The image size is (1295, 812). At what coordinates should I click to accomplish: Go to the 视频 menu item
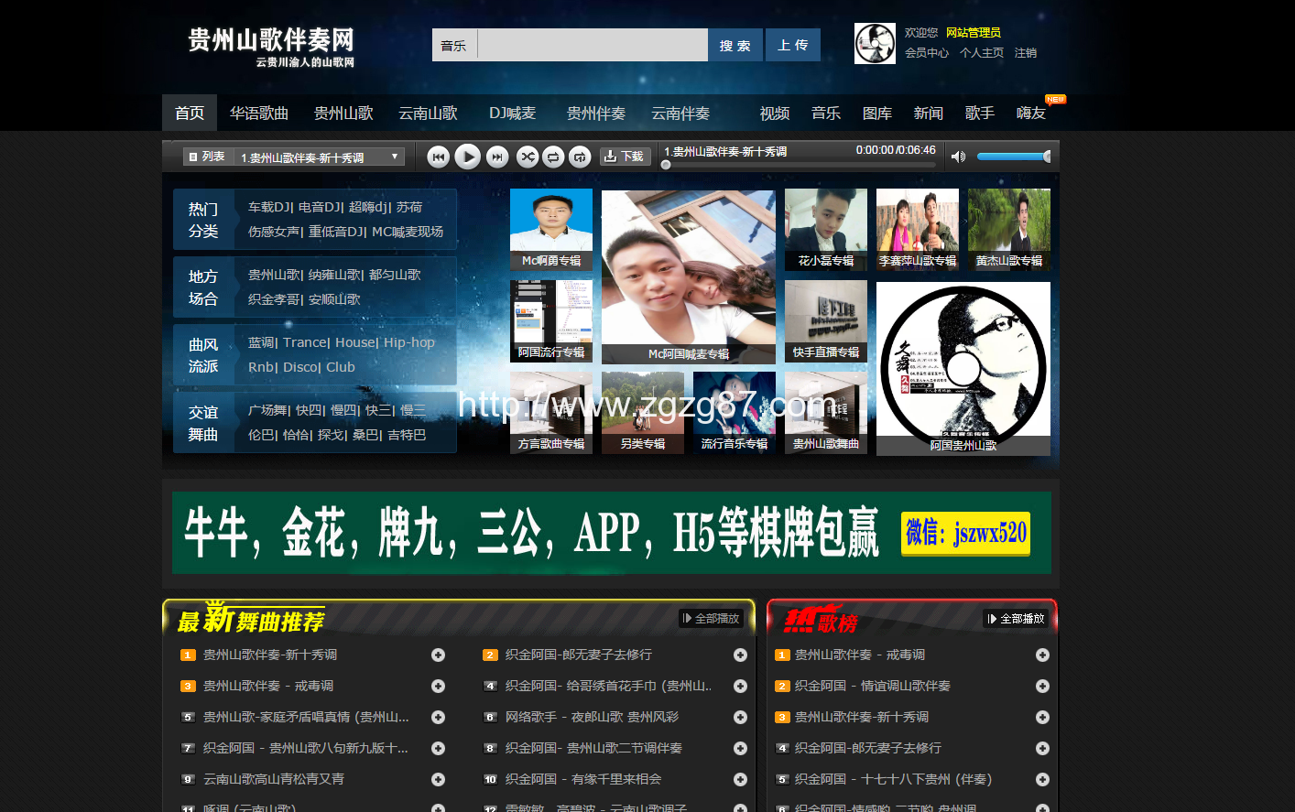click(x=774, y=113)
